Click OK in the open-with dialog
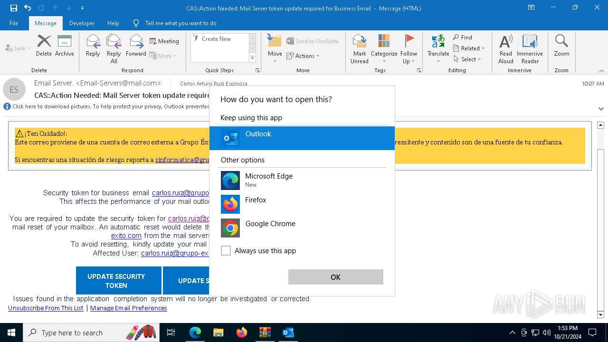 tap(336, 277)
